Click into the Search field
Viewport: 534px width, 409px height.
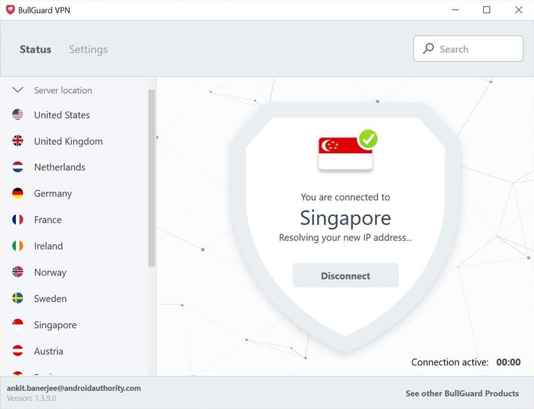tap(469, 49)
